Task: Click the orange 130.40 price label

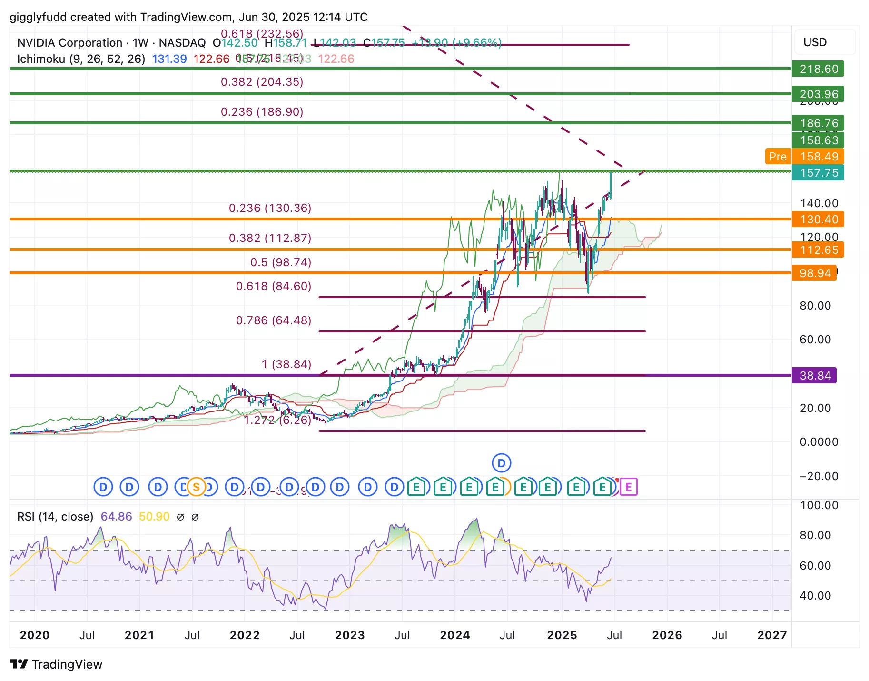Action: click(x=818, y=220)
